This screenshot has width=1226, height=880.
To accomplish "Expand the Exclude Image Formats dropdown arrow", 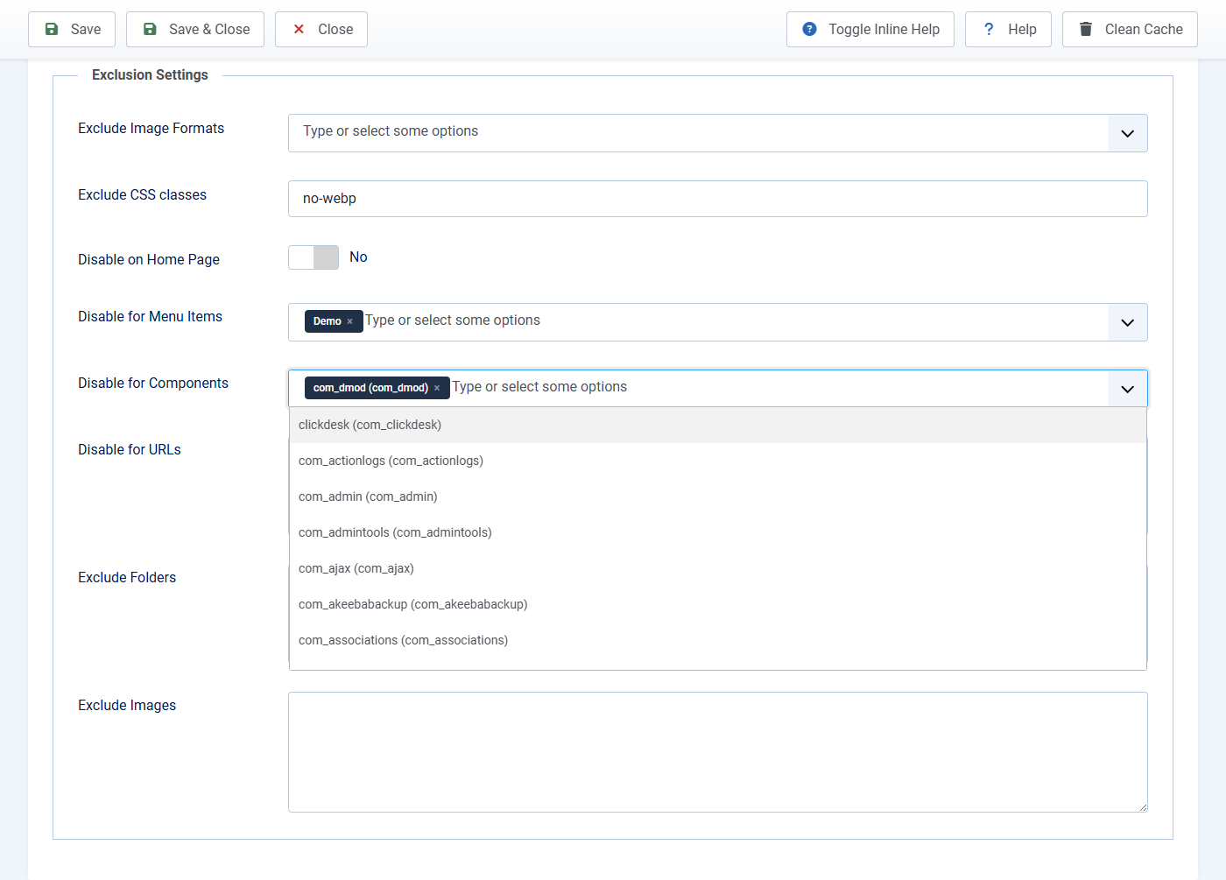I will click(1127, 133).
